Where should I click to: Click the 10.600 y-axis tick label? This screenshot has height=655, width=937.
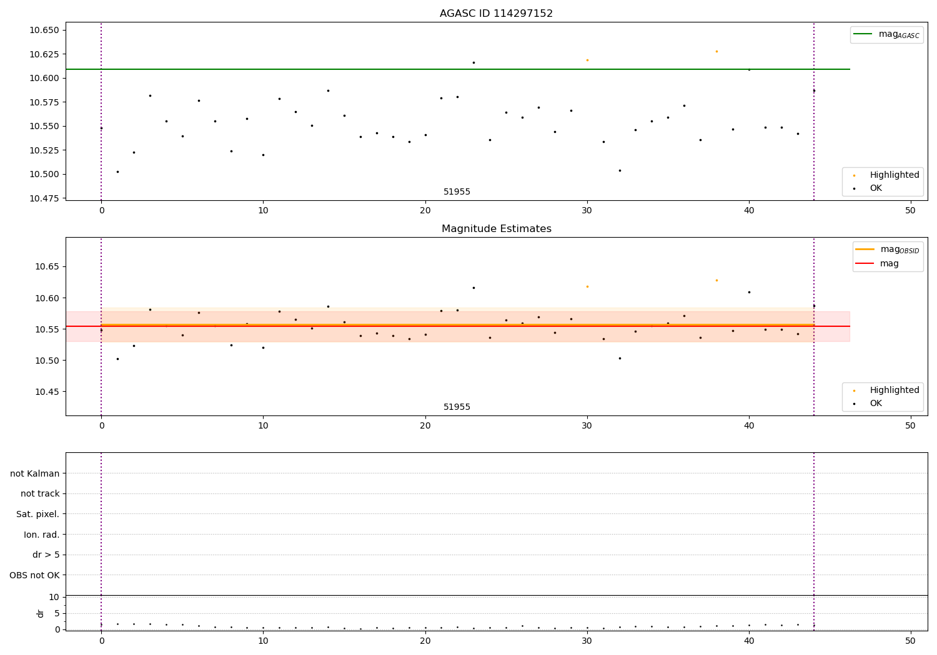point(44,78)
